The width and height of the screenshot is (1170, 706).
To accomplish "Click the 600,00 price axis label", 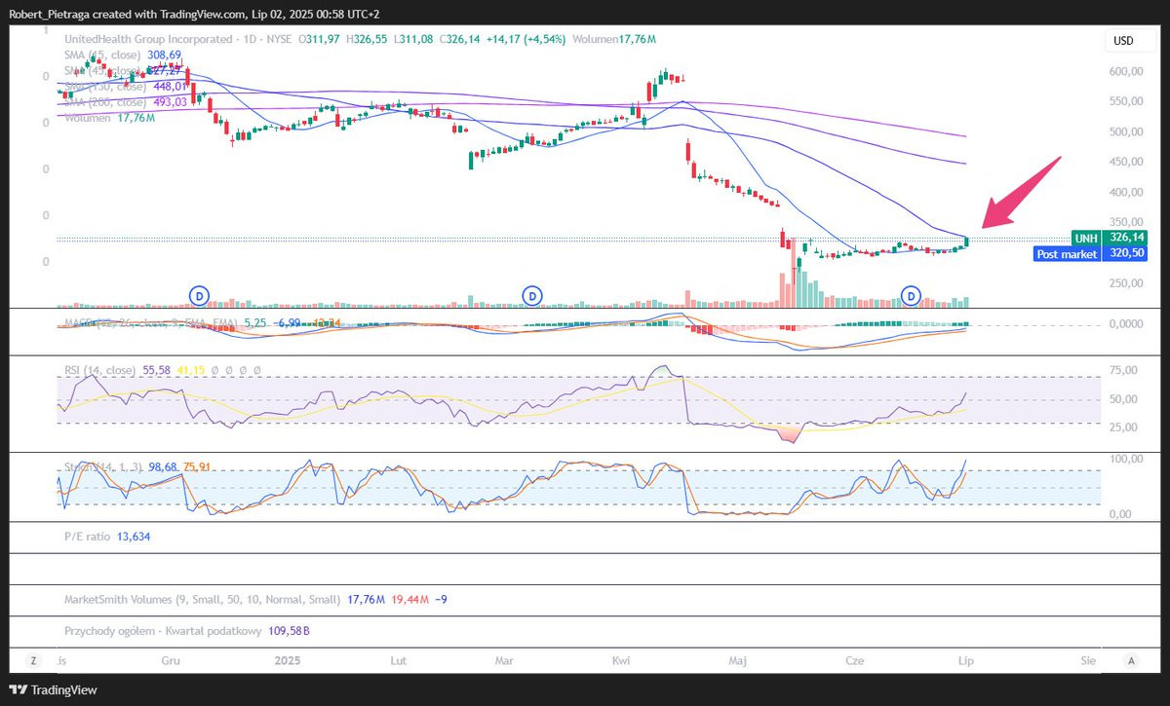I will pyautogui.click(x=1124, y=72).
